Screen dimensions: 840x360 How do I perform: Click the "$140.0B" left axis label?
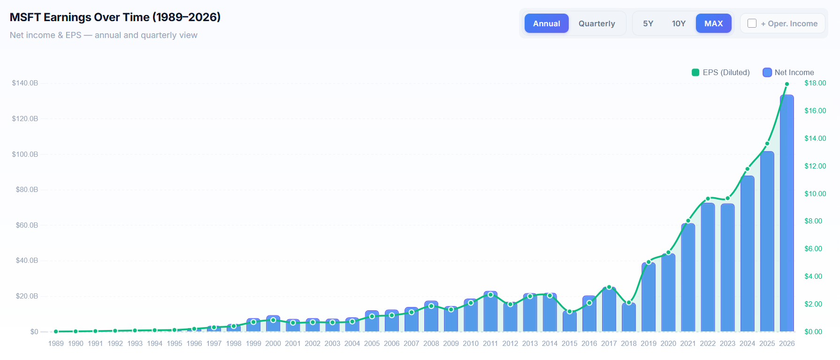(x=25, y=83)
